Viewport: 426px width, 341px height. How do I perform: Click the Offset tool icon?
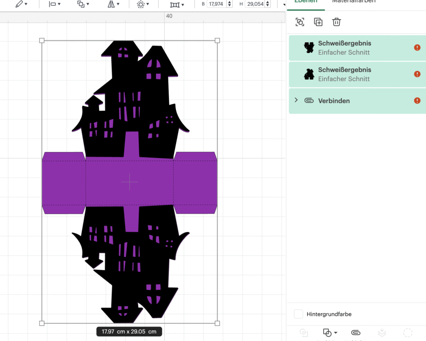(141, 4)
